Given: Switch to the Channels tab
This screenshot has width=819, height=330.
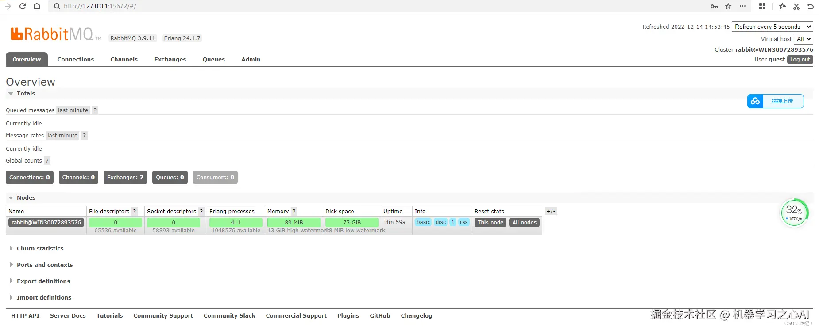Looking at the screenshot, I should [124, 60].
